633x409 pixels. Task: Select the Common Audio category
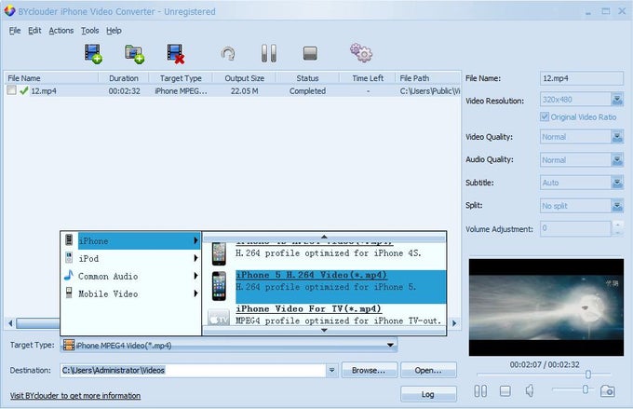click(131, 276)
